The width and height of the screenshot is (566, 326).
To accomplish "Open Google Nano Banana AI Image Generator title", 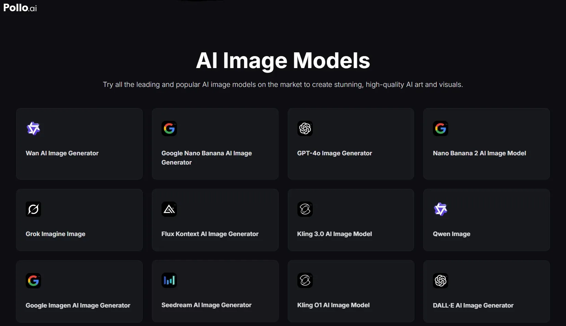I will 207,158.
